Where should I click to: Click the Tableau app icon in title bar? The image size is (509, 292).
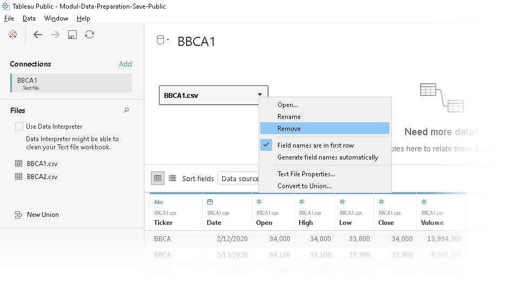(5, 6)
